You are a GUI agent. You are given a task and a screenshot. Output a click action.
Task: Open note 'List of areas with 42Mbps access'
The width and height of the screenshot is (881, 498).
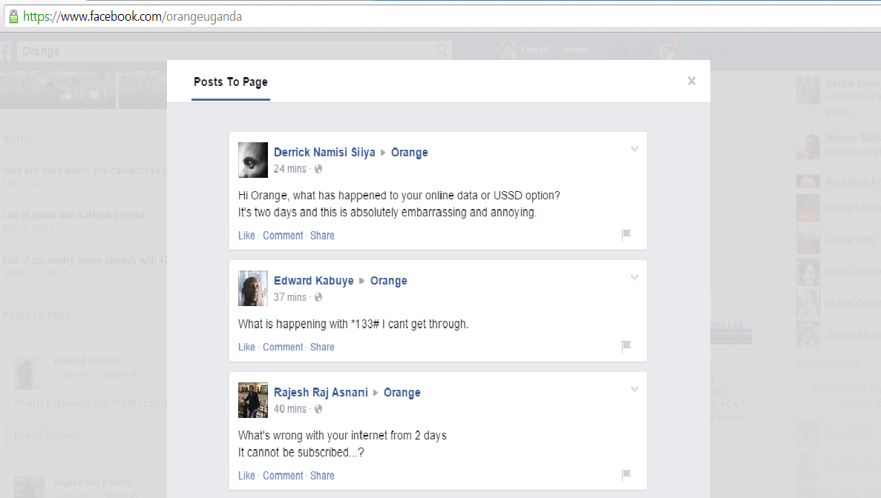74,216
